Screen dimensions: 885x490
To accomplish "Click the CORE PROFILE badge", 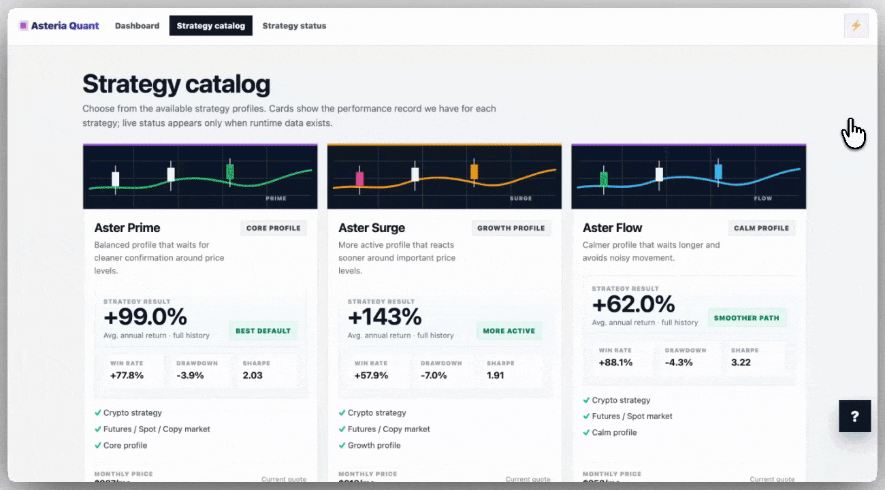I will click(x=274, y=228).
